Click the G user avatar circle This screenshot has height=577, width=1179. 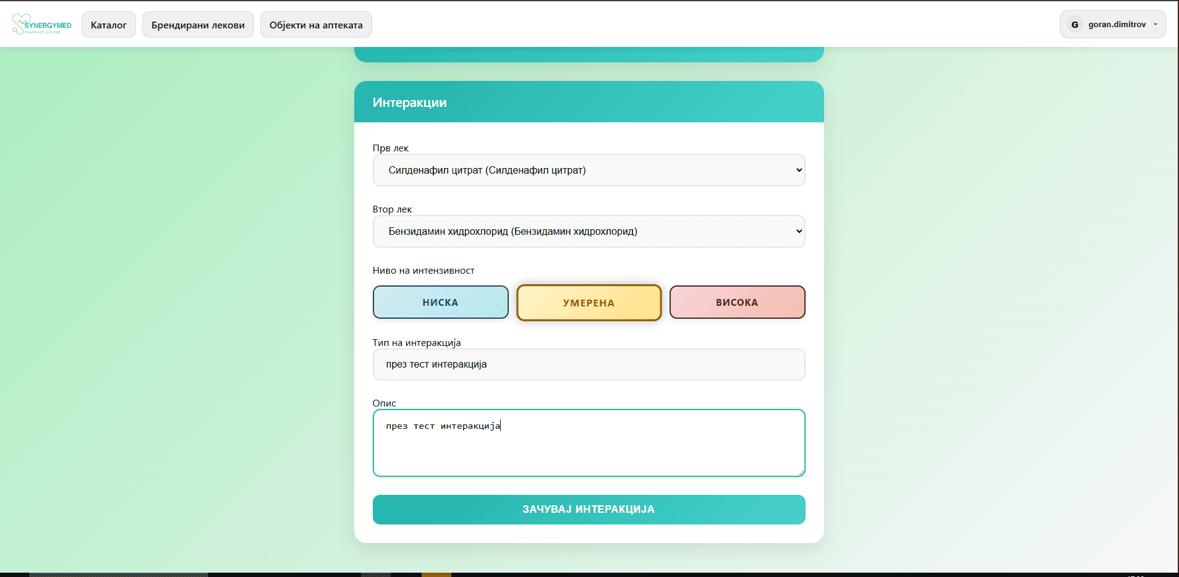click(x=1075, y=25)
